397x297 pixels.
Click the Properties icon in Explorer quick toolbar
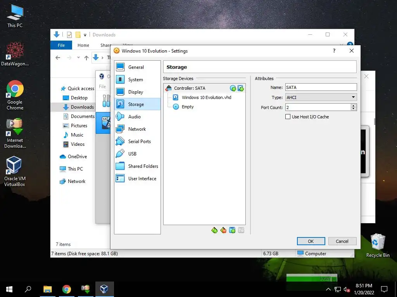[x=69, y=35]
